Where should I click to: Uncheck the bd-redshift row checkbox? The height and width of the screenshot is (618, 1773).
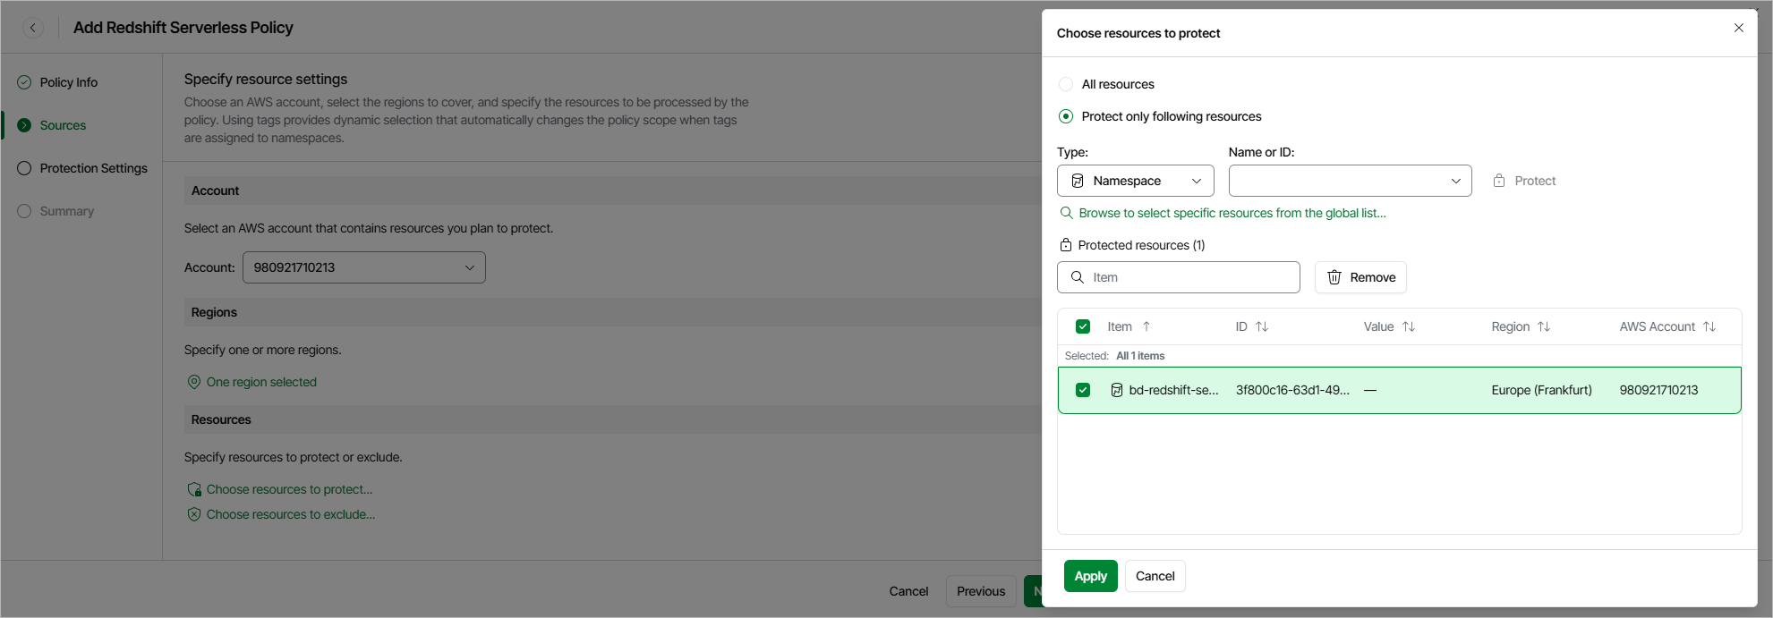1083,390
